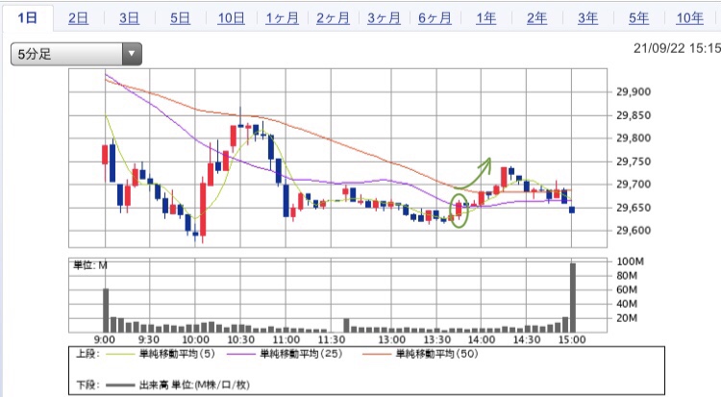
Task: Click the 20M volume axis label
Action: click(627, 318)
